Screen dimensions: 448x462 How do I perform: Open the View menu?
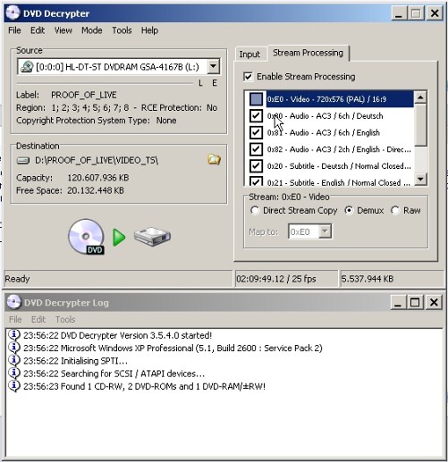click(63, 30)
